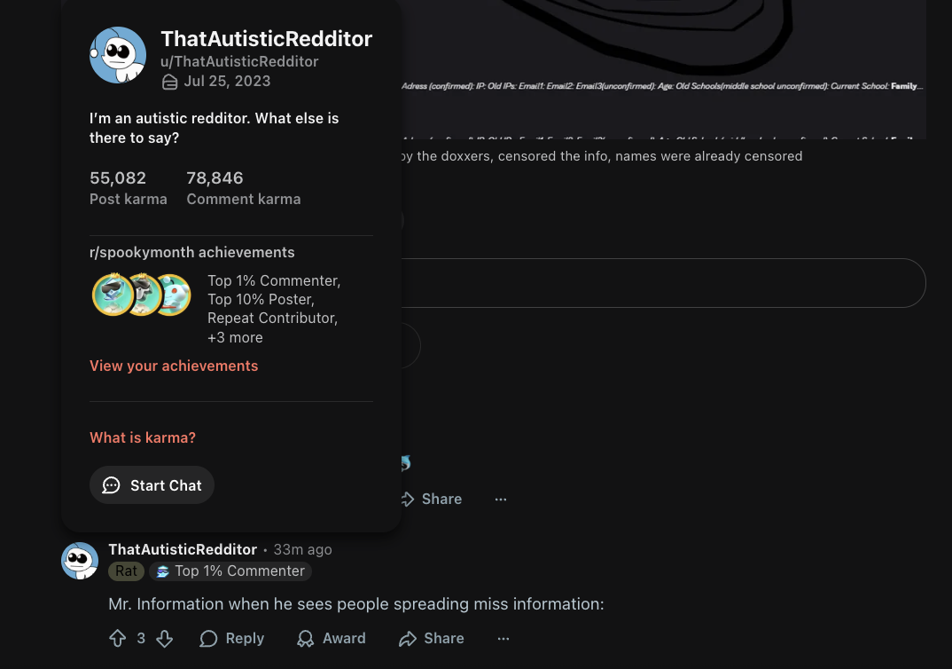The height and width of the screenshot is (669, 952).
Task: Open the comment's three-dot overflow menu
Action: click(503, 638)
